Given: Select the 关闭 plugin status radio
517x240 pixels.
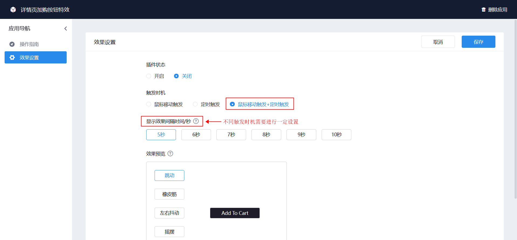Looking at the screenshot, I should point(176,76).
